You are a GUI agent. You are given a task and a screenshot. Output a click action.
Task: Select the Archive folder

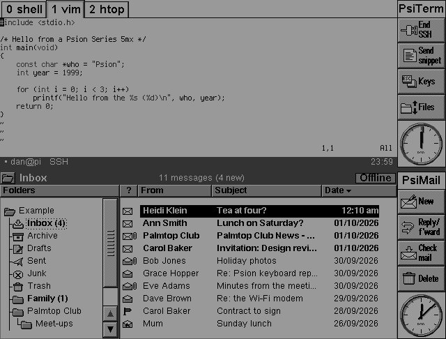point(43,236)
